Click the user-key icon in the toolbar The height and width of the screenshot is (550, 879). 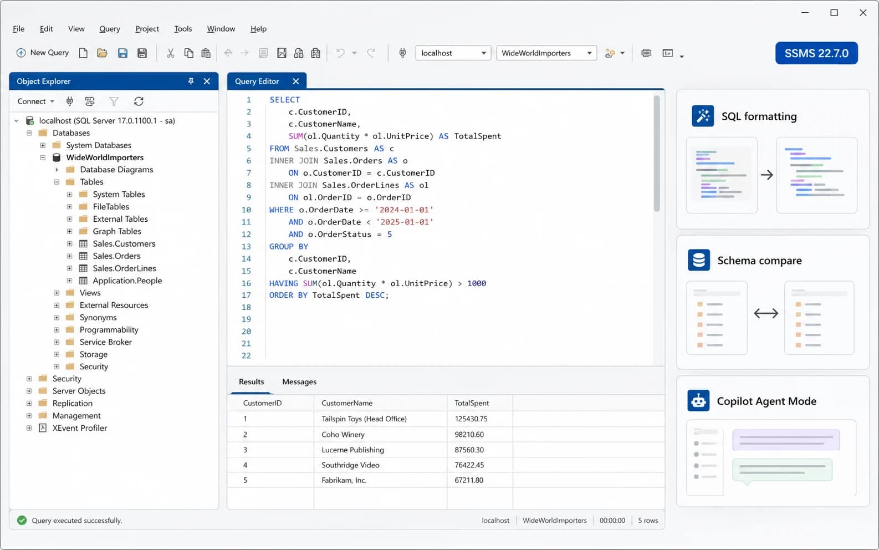pos(610,53)
